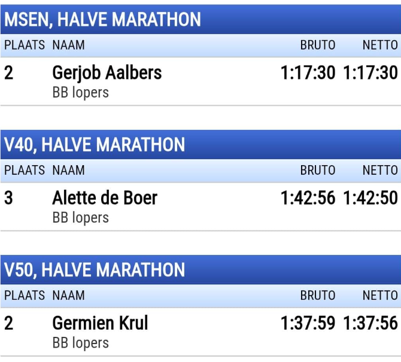
Task: Click NAAM column header in V50 table
Action: 69,296
